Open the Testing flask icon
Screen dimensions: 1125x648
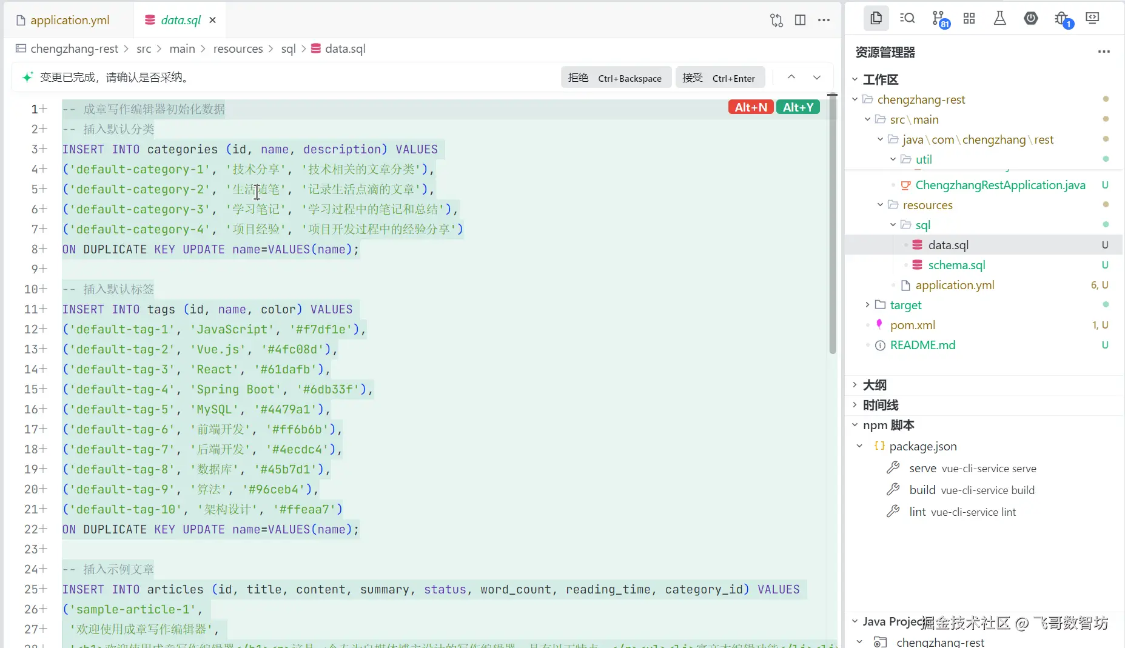(x=1000, y=18)
